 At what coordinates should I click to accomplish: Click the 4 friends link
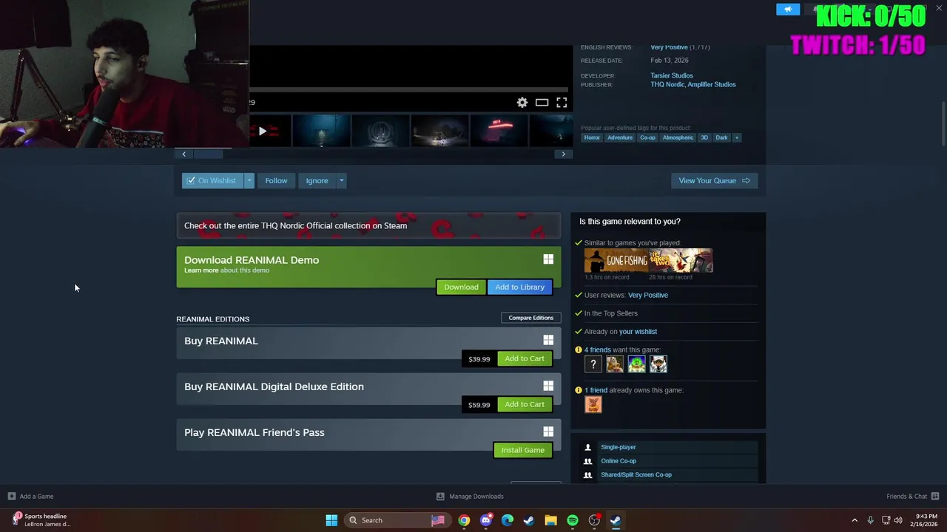point(598,350)
